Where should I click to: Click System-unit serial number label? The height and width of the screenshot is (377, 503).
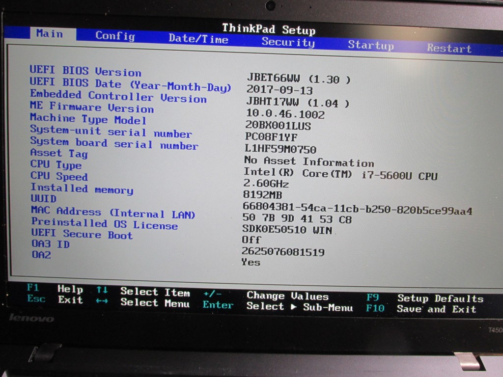click(111, 132)
